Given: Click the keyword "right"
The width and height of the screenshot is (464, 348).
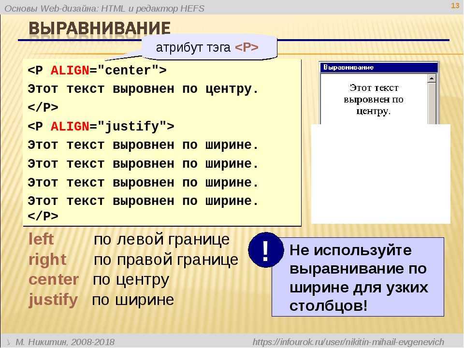Looking at the screenshot, I should tap(47, 260).
